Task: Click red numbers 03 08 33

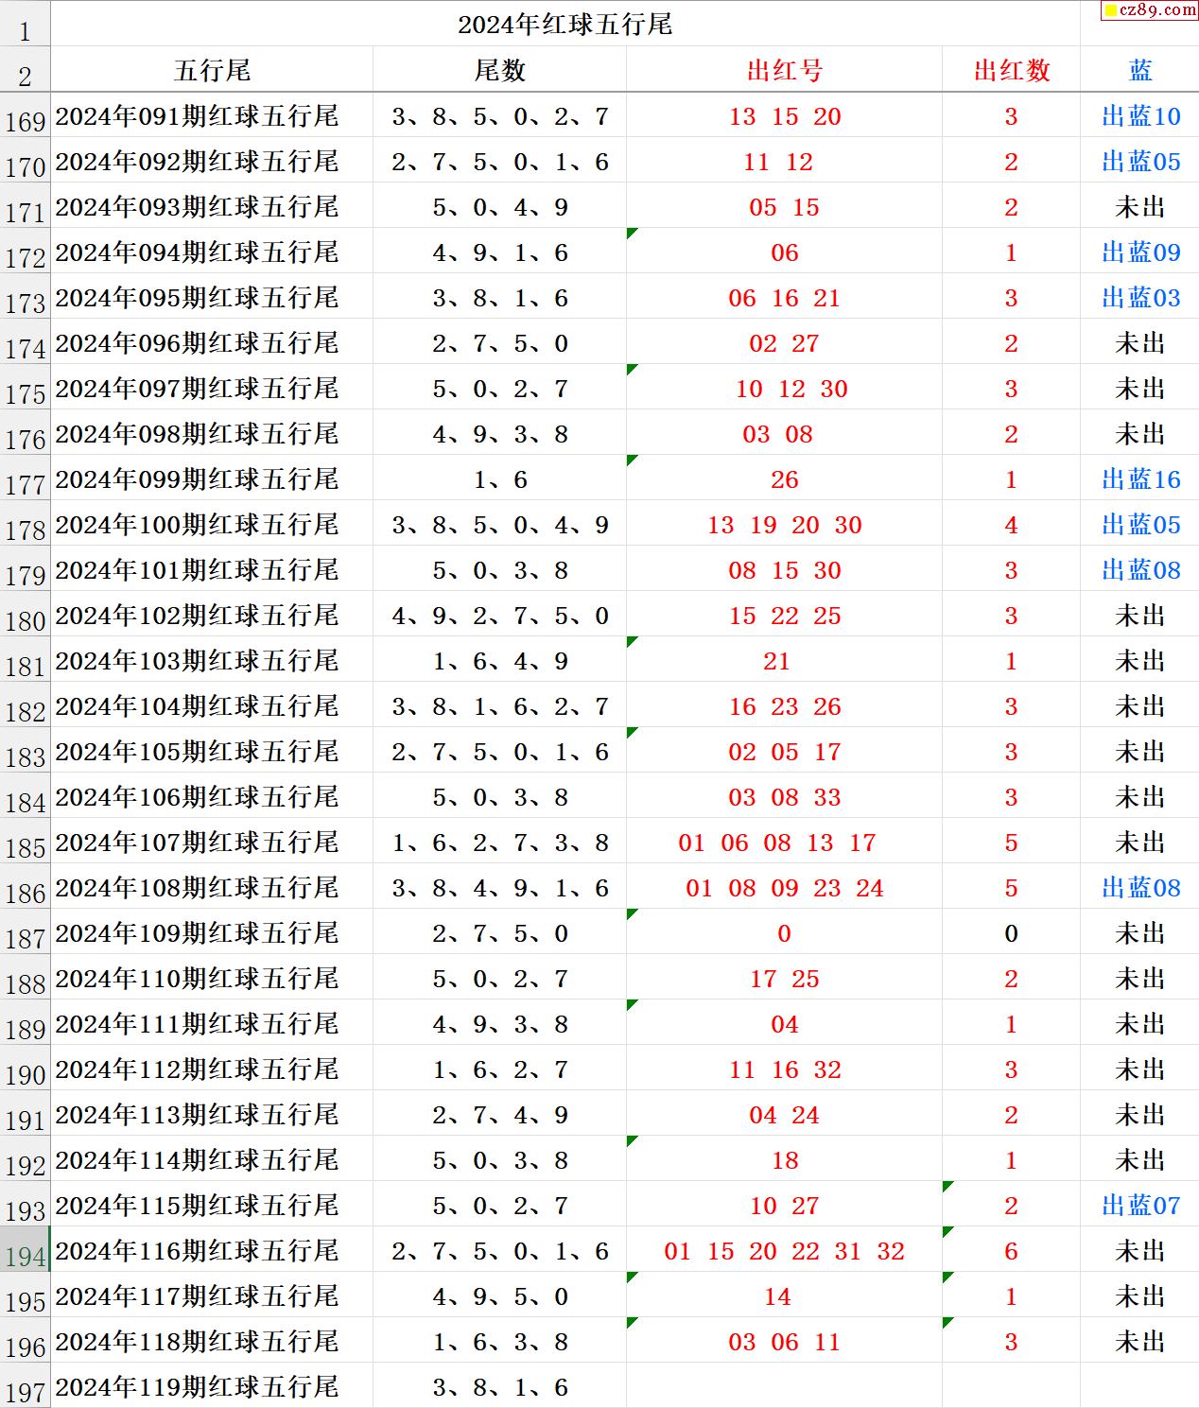Action: click(784, 797)
